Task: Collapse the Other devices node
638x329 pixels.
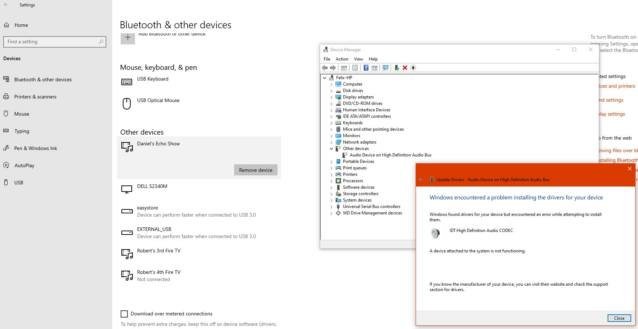Action: [332, 149]
